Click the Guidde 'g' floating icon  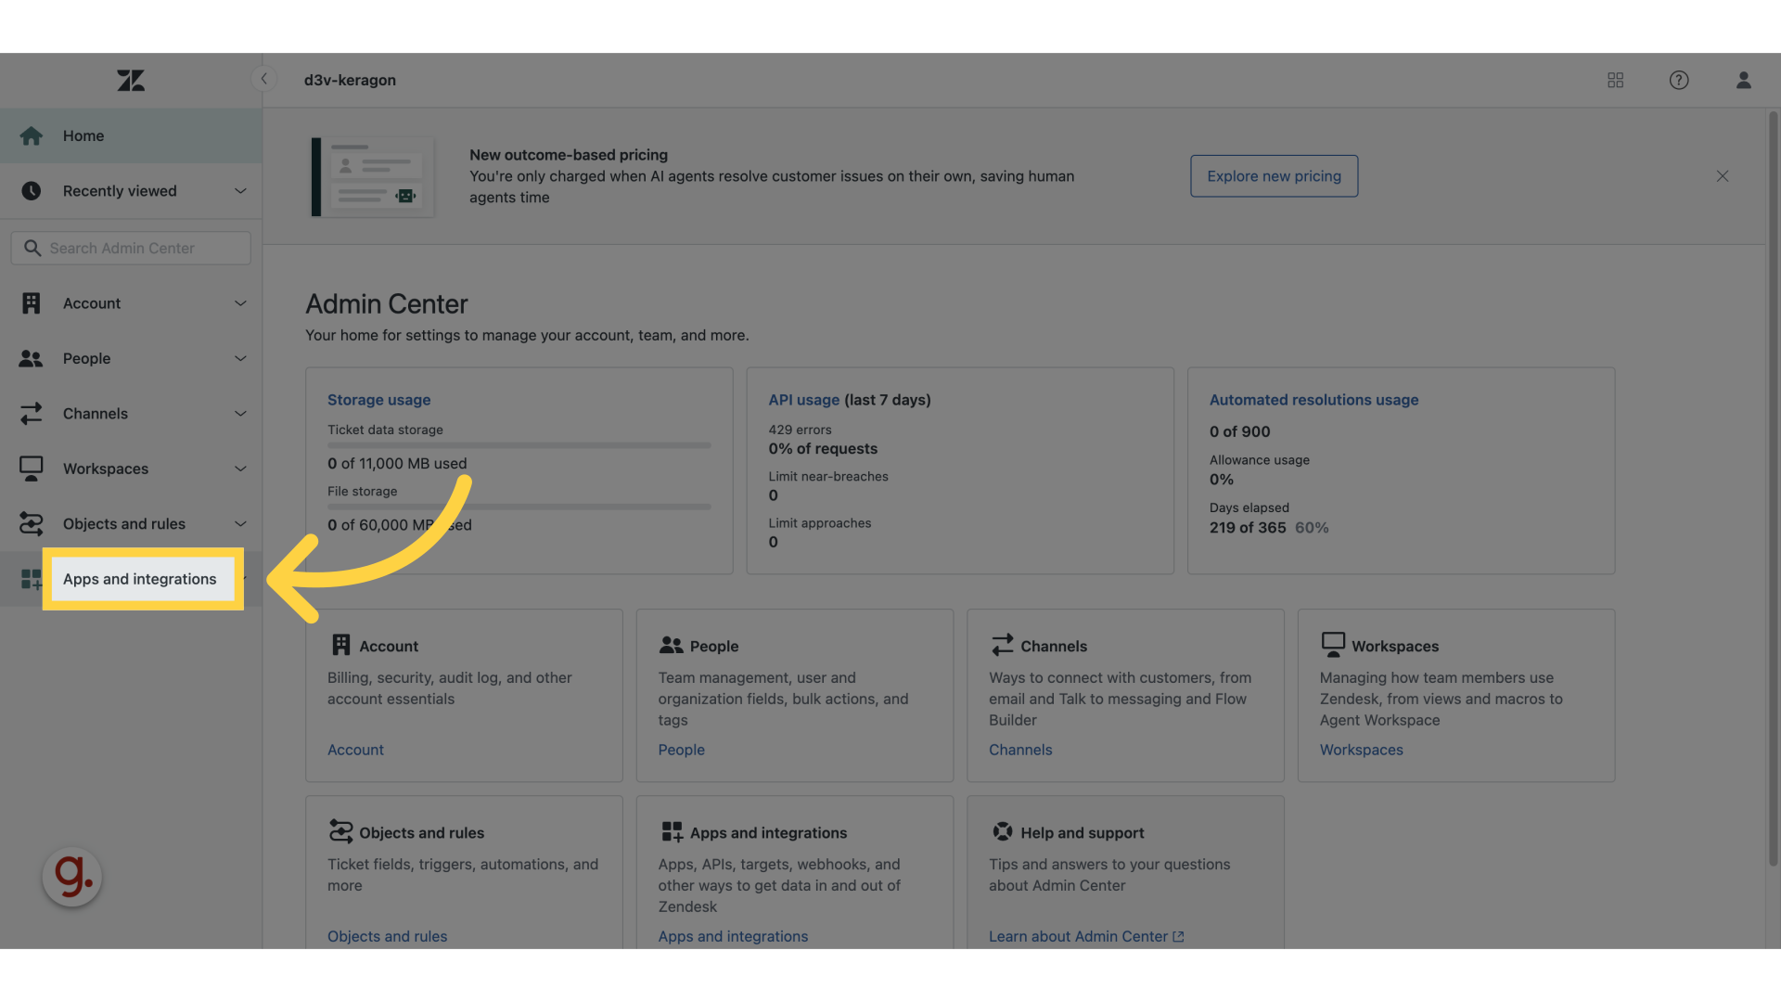point(72,877)
